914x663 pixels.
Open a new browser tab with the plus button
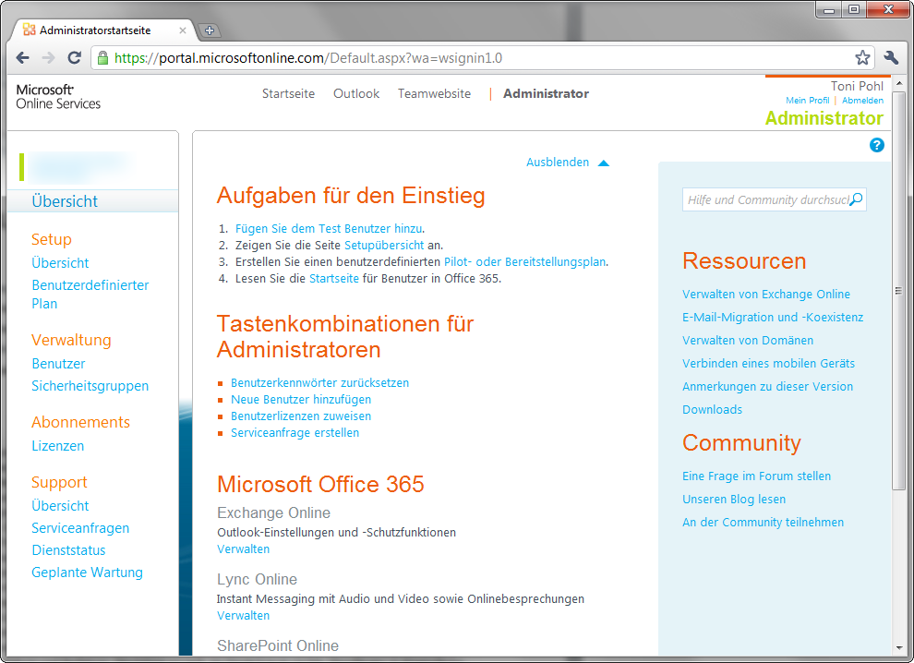pos(209,30)
